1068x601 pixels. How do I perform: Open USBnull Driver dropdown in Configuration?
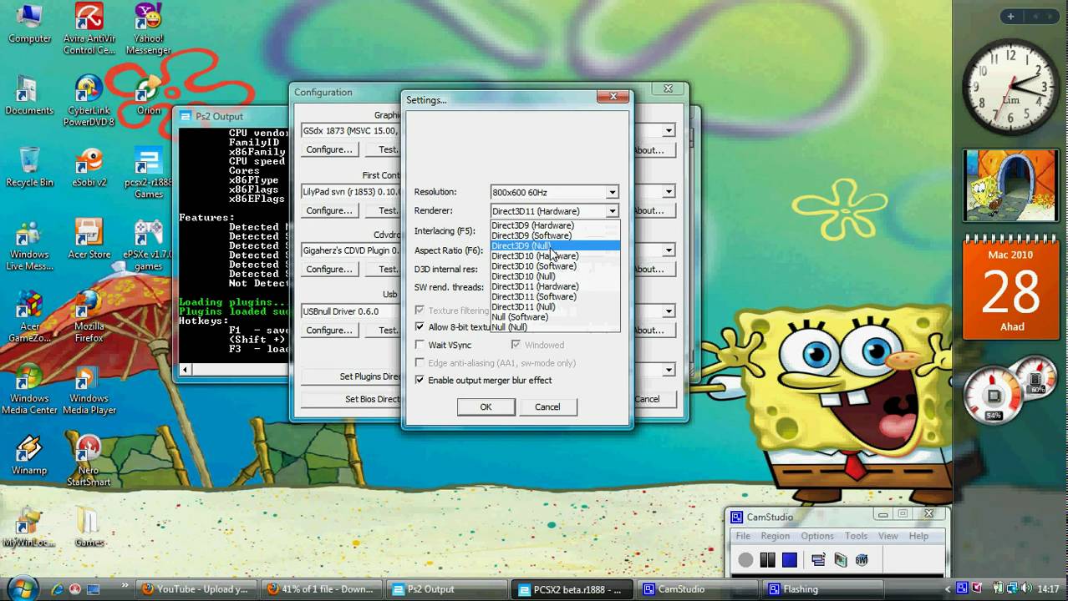pos(669,311)
